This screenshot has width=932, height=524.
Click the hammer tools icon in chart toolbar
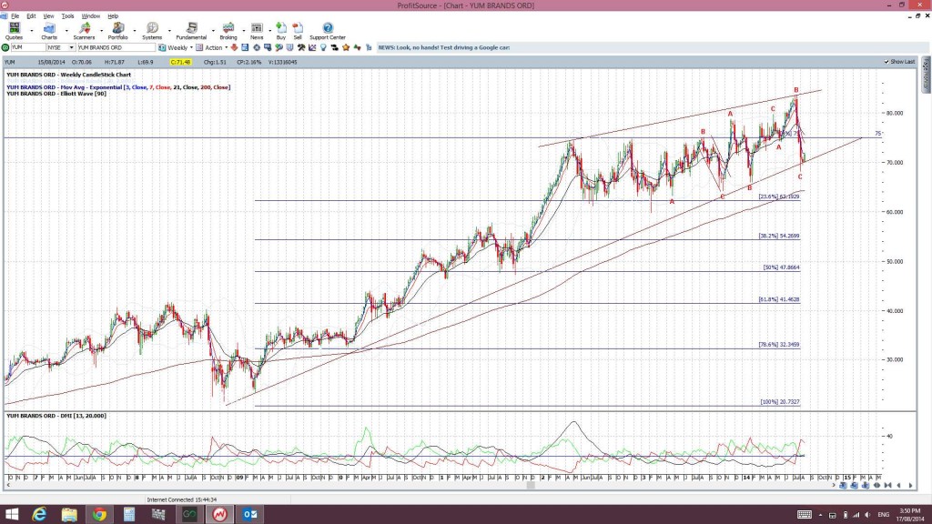coord(301,47)
